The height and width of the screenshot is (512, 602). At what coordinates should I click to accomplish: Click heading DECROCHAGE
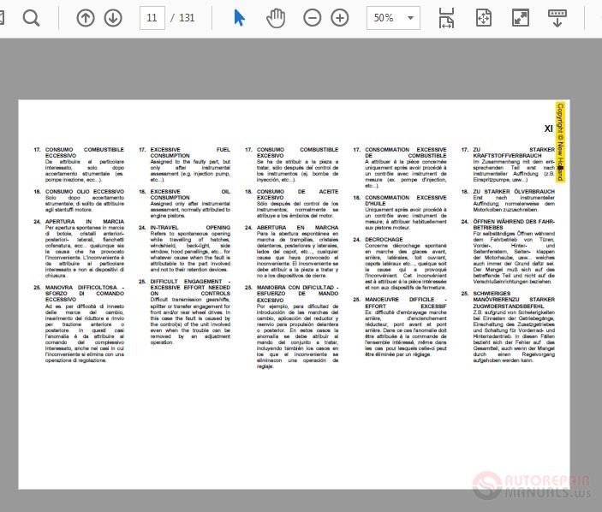click(x=384, y=240)
